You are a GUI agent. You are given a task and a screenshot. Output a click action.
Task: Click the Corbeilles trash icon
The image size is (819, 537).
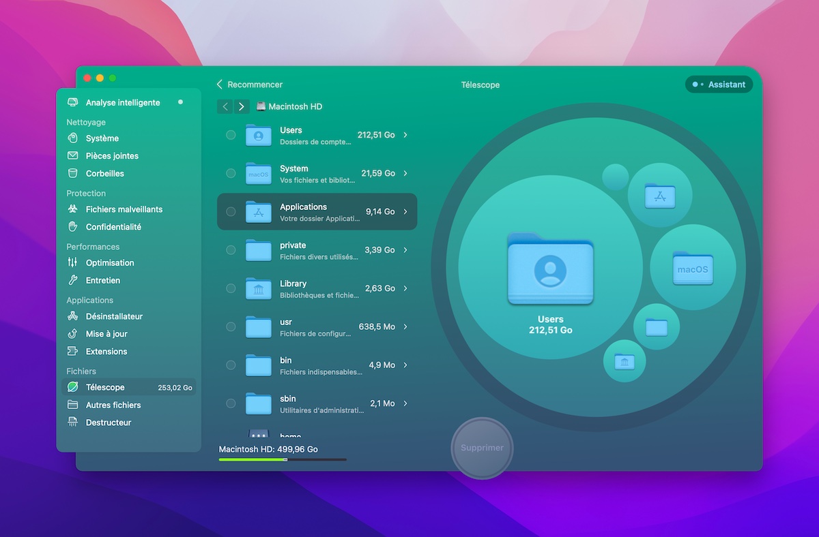coord(73,173)
